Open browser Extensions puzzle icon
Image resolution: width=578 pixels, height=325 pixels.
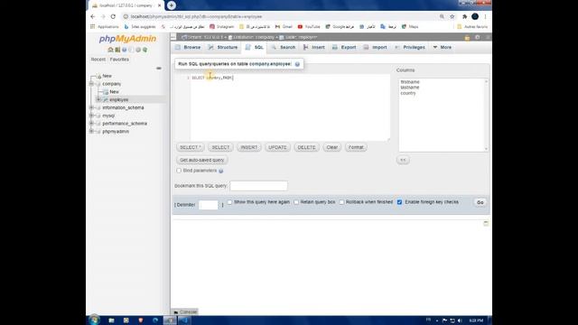click(x=464, y=16)
